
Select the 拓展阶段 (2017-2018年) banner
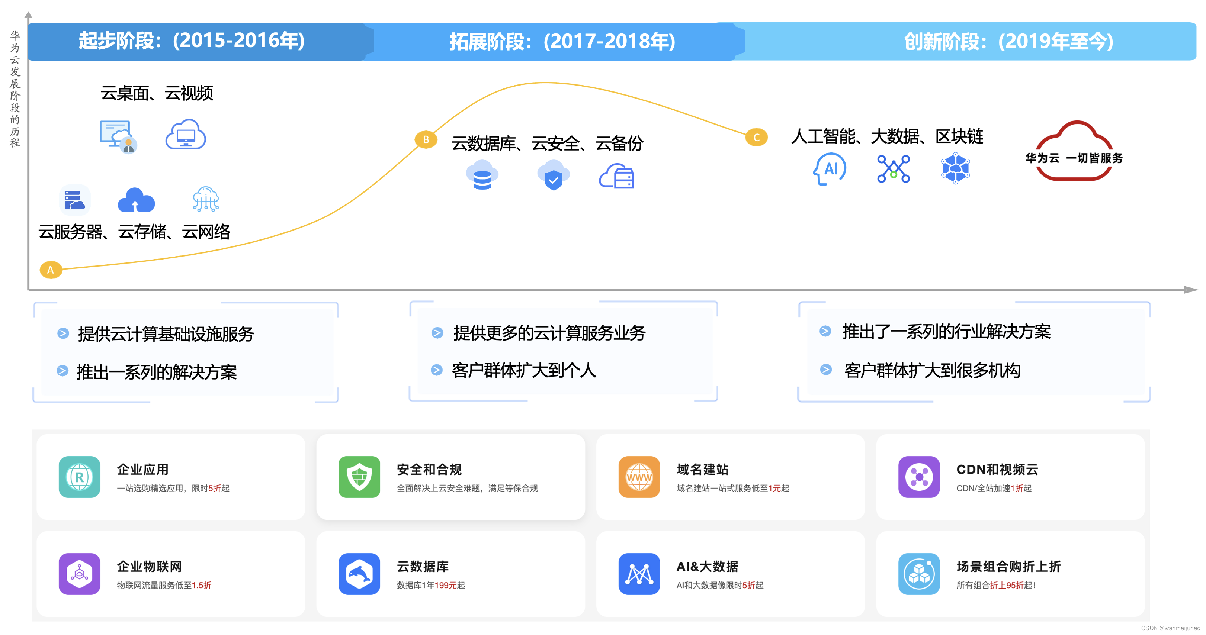click(554, 41)
